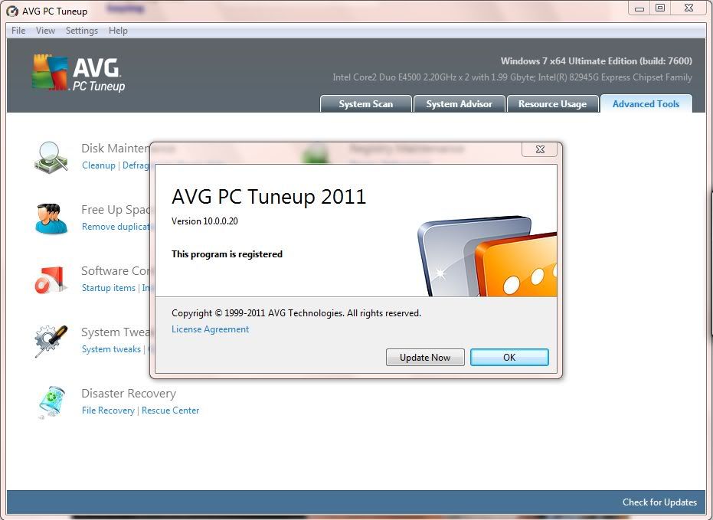Click the Free Up Space users icon

click(x=51, y=218)
